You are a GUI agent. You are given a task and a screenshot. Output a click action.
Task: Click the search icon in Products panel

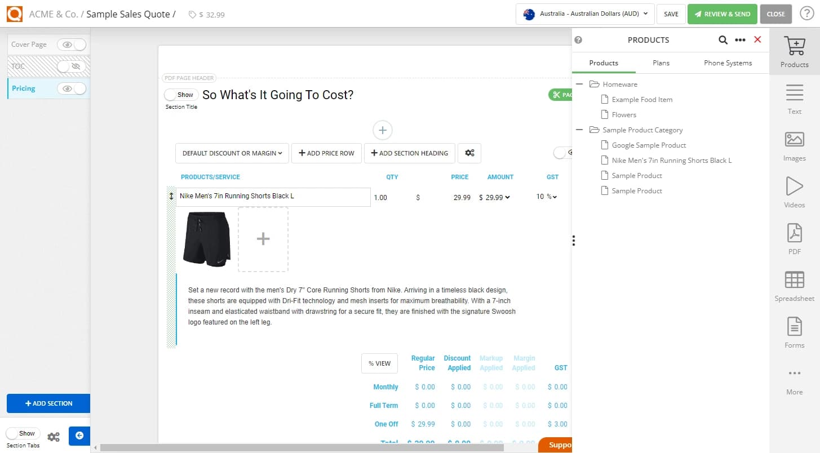coord(723,40)
